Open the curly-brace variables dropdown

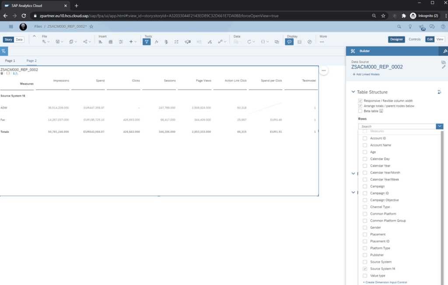pos(265,42)
